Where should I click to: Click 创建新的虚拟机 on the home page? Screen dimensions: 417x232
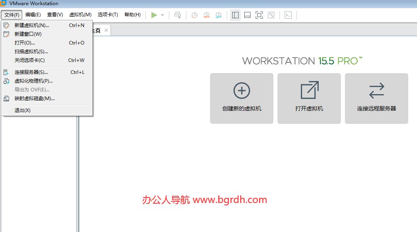pyautogui.click(x=241, y=99)
